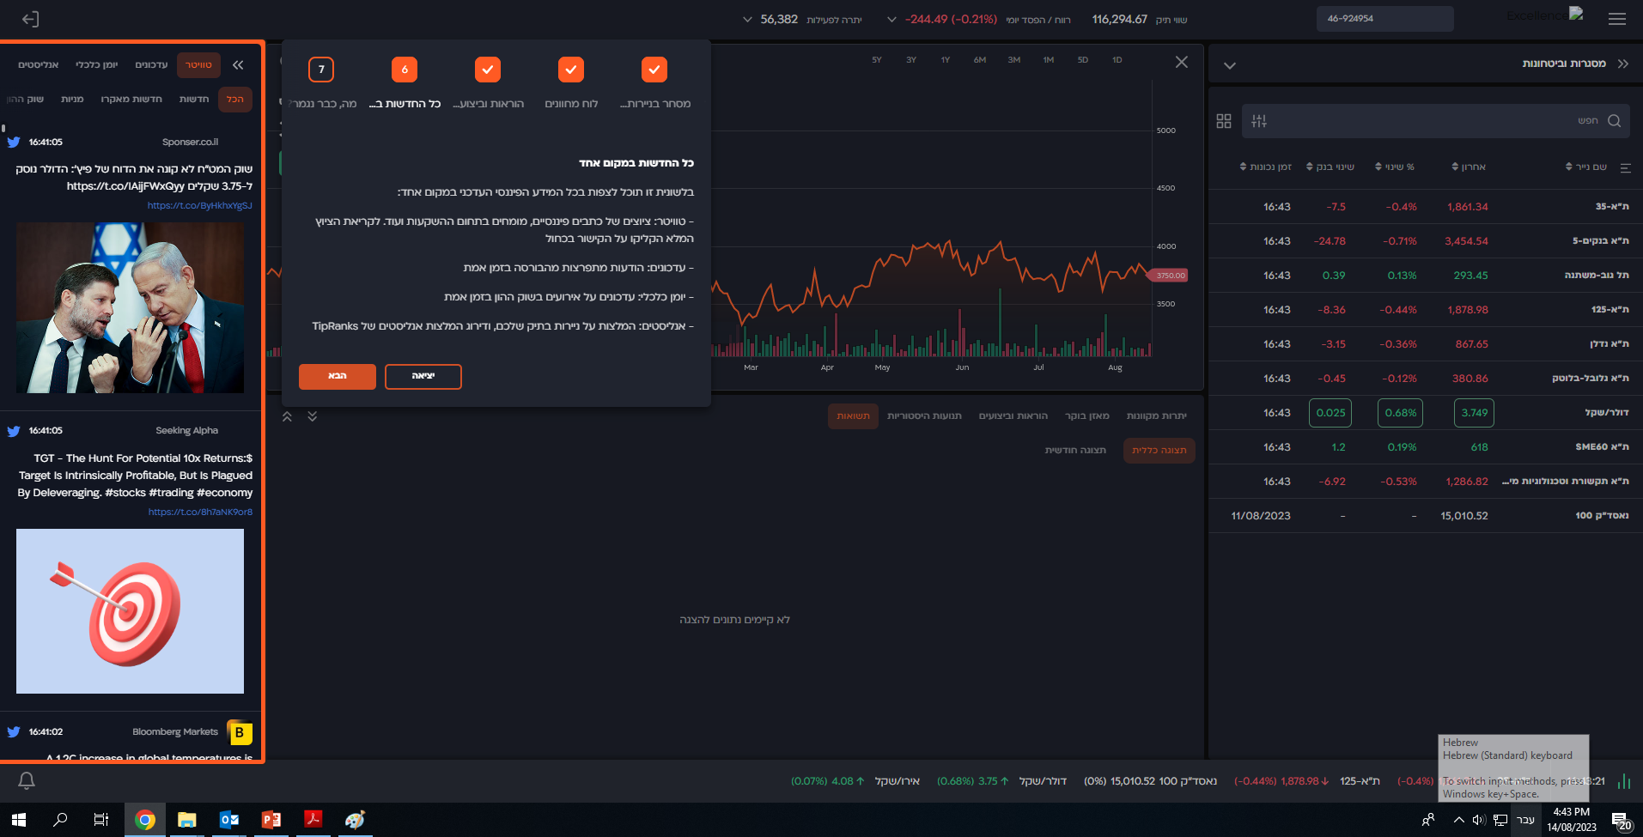Select the 'תנועות היסטוריות' tab

[x=924, y=416]
